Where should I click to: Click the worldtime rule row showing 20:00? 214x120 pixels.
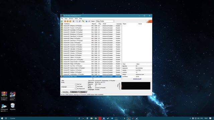pos(137,77)
